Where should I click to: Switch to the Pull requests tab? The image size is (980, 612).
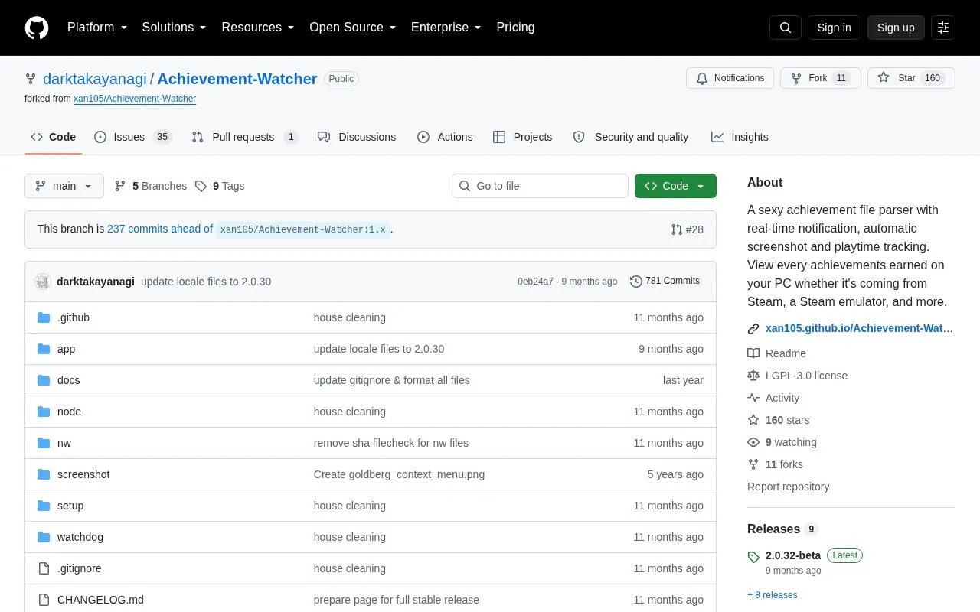point(244,137)
